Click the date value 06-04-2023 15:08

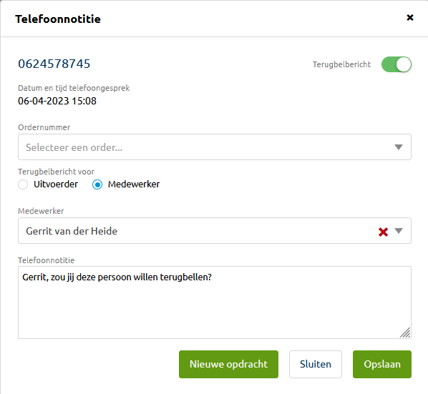(x=57, y=101)
